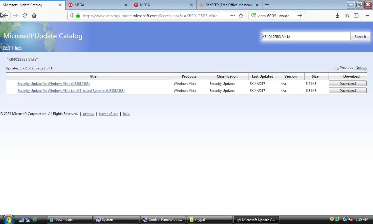Image resolution: width=373 pixels, height=224 pixels.
Task: Close the Microsoft Update Catalog tab
Action: pos(60,5)
